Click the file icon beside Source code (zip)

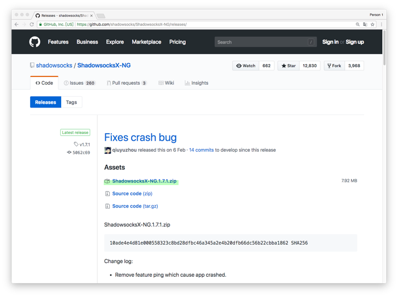(108, 194)
